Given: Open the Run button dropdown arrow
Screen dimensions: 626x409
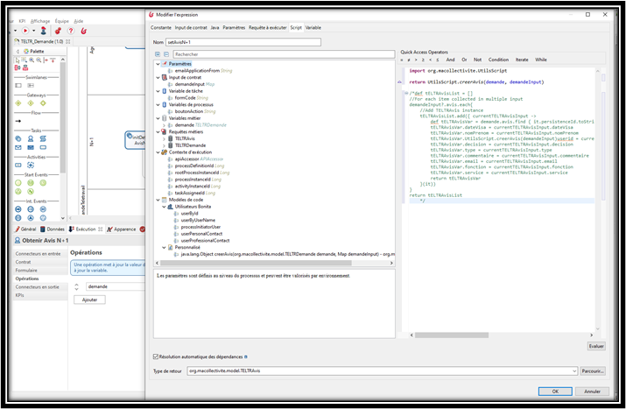Looking at the screenshot, I should coord(33,31).
